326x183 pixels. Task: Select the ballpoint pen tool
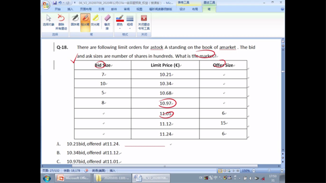tap(74, 21)
